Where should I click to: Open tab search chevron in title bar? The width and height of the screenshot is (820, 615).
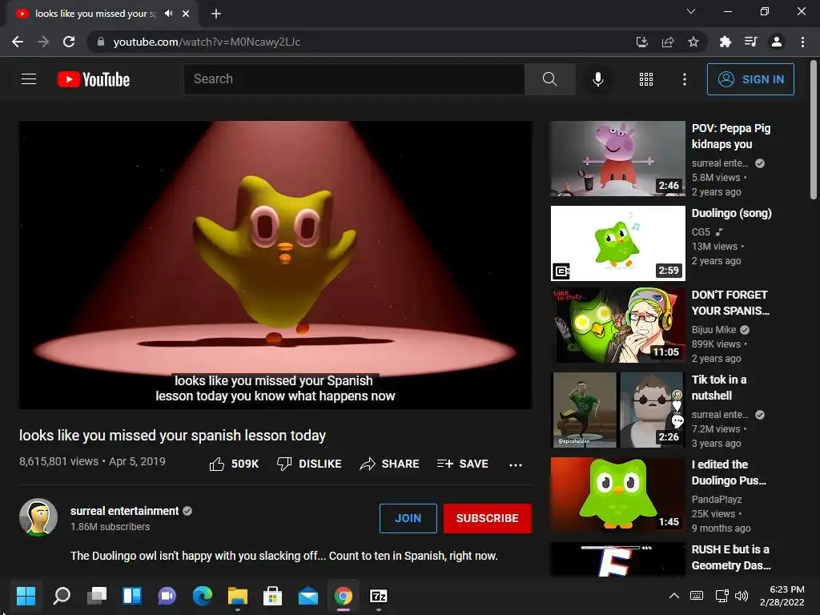click(691, 11)
